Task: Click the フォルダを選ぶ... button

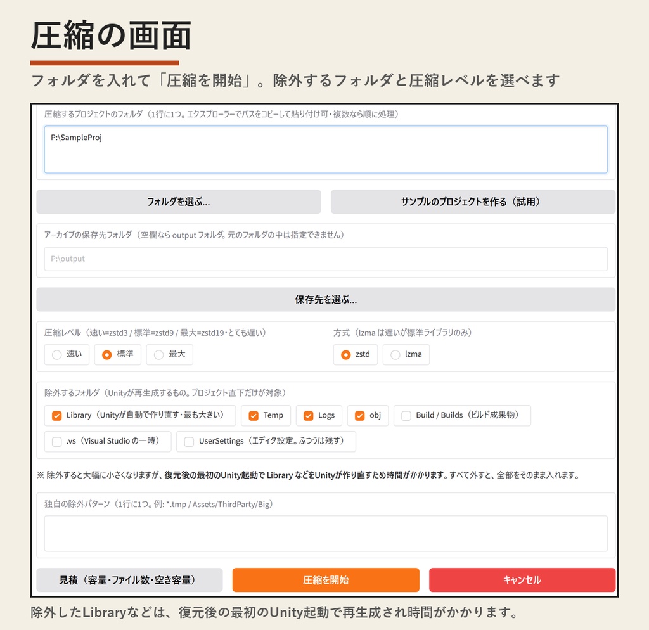Action: [x=179, y=202]
